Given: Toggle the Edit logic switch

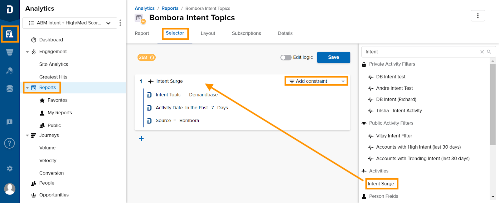Looking at the screenshot, I should pos(286,57).
